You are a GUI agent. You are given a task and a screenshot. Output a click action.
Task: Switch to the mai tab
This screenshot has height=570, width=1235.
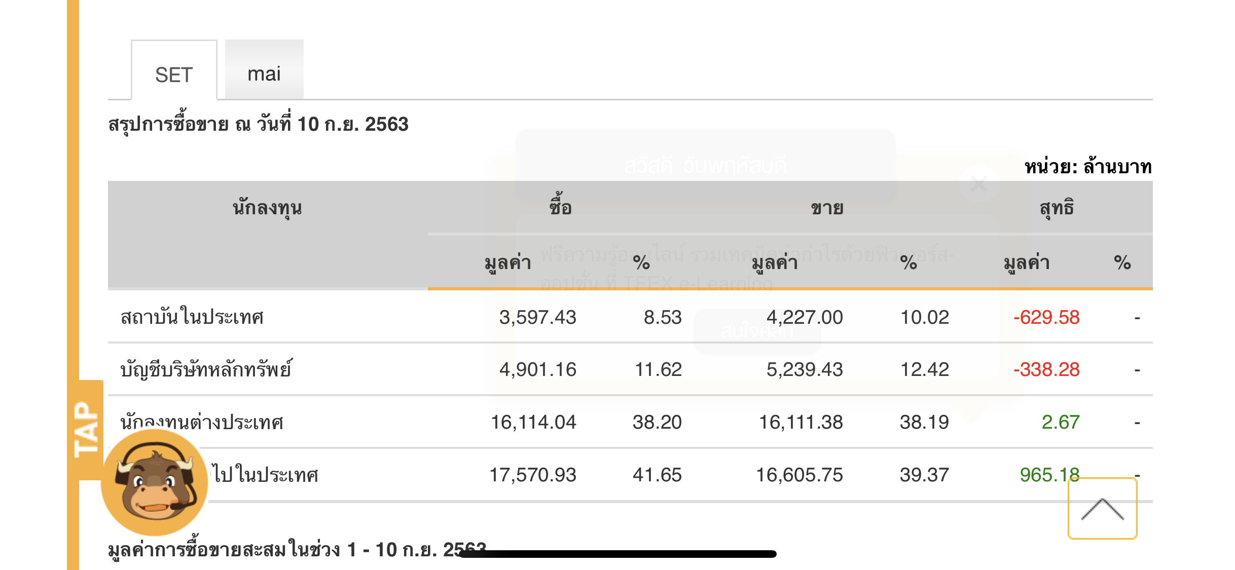tap(264, 69)
